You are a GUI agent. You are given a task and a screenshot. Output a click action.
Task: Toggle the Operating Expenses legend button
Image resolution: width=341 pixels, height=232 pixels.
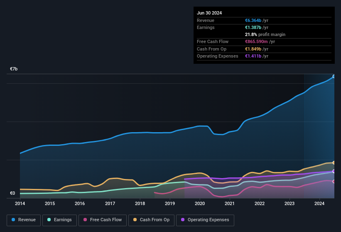point(205,220)
